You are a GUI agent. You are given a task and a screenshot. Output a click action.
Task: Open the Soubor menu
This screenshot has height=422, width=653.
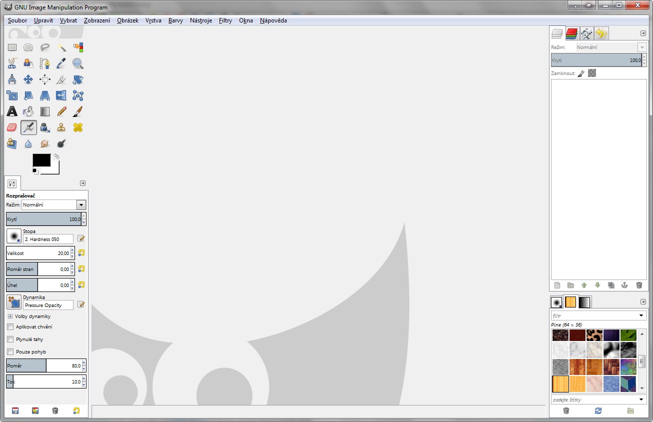pyautogui.click(x=17, y=20)
